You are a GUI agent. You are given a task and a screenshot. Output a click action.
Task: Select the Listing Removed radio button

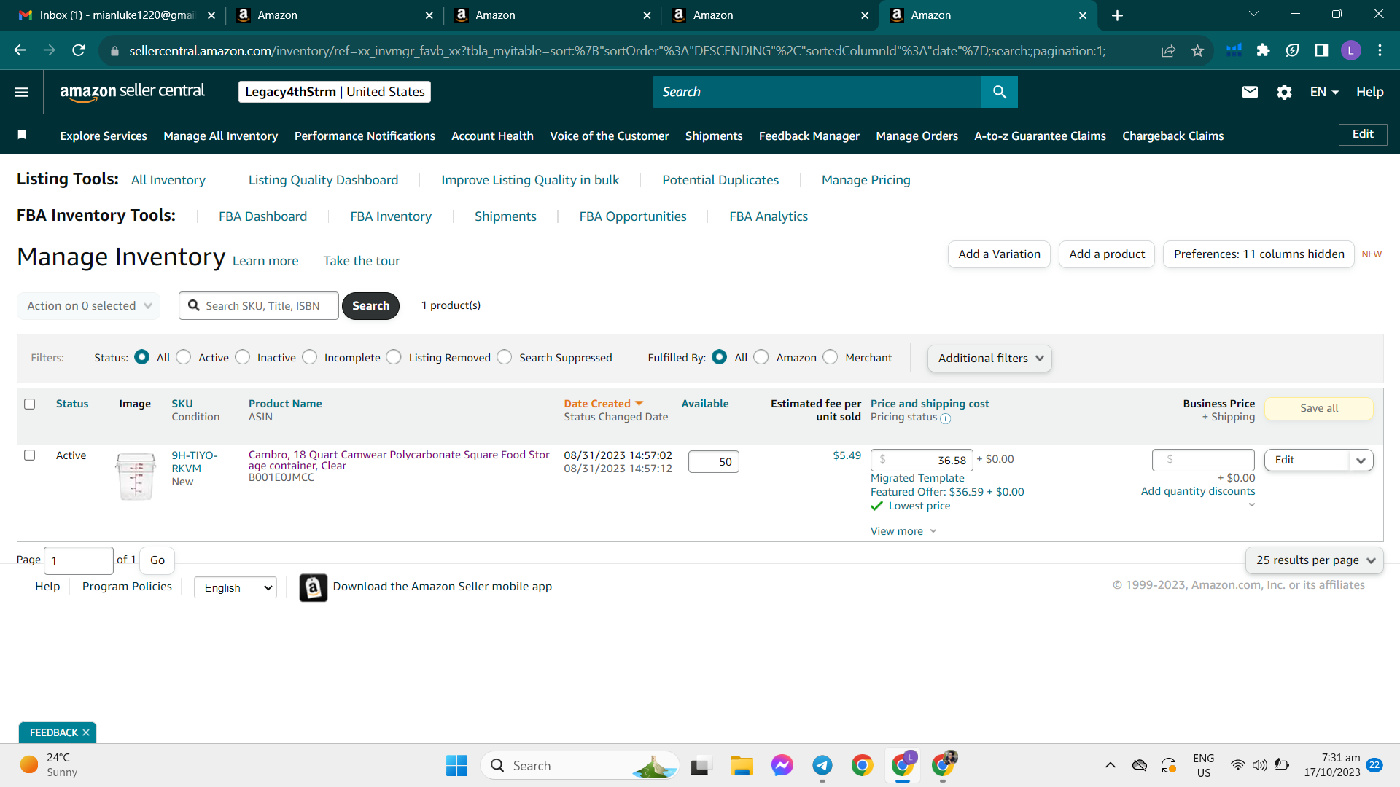click(394, 357)
